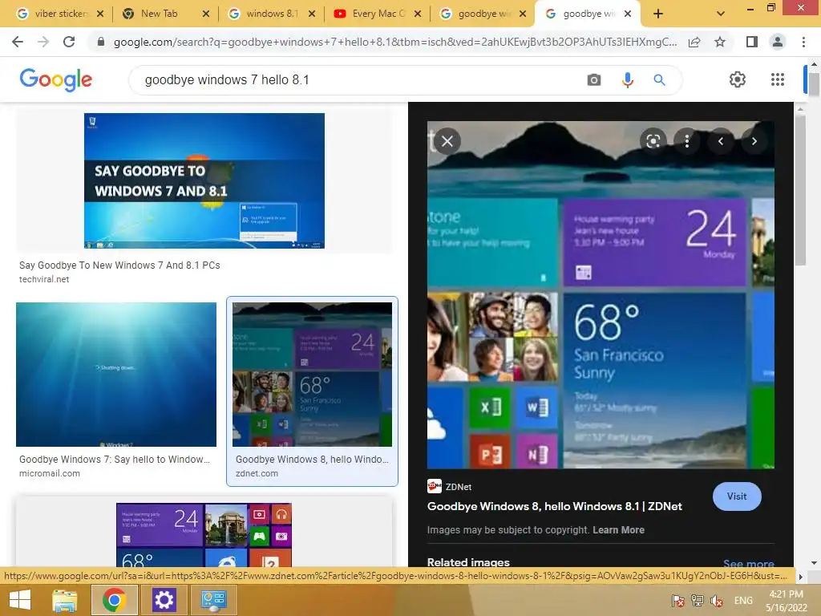
Task: Click network tray icon
Action: point(697,601)
